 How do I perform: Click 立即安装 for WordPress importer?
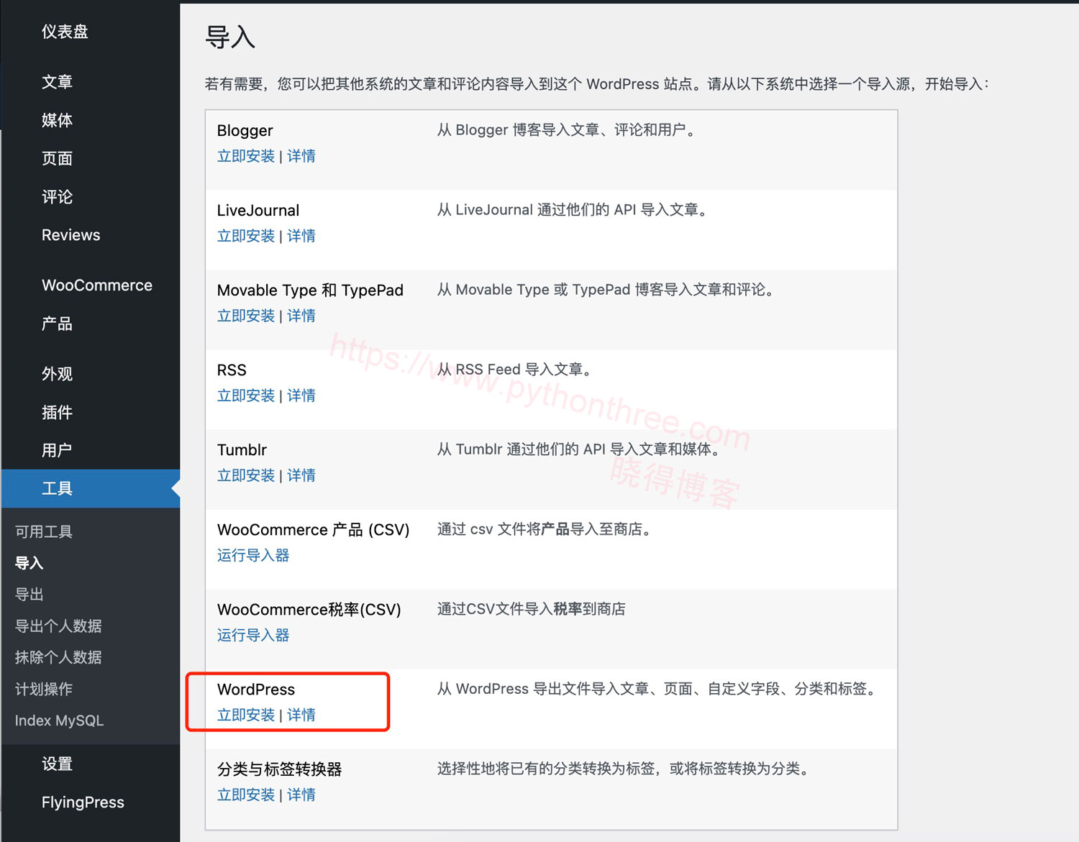point(246,715)
